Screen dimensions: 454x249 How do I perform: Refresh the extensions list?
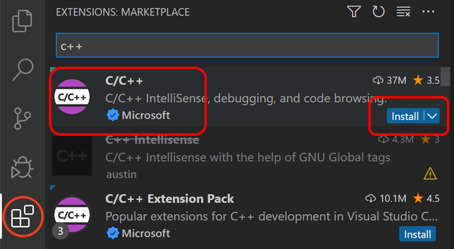coord(379,12)
